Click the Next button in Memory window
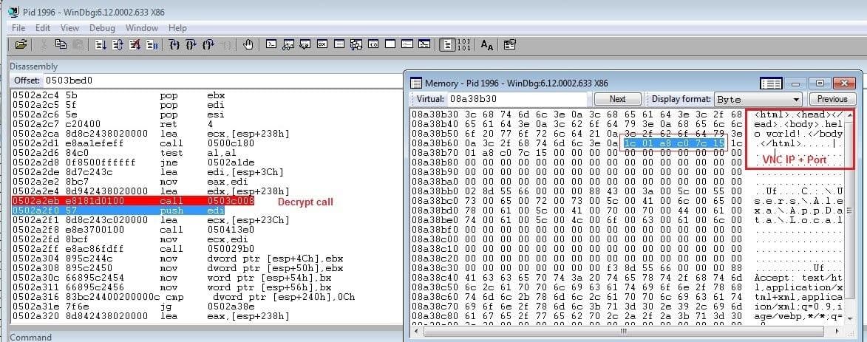Image resolution: width=867 pixels, height=342 pixels. point(617,99)
